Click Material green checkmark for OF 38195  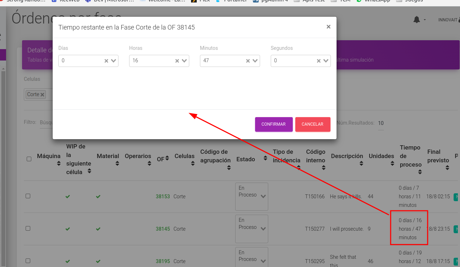tap(98, 261)
